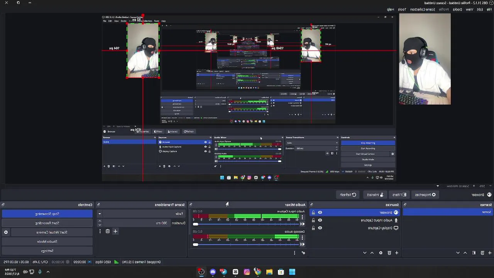Click Start Virtual Camera button
This screenshot has height=278, width=494.
52,232
